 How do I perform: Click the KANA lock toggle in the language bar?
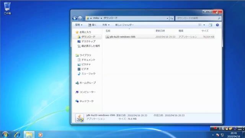pos(240,130)
